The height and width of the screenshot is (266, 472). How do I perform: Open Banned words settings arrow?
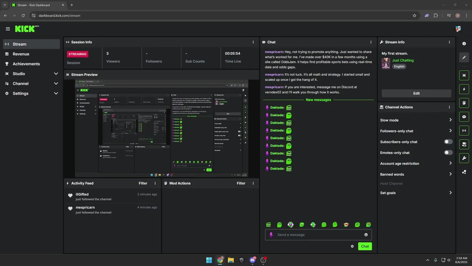pos(451,174)
